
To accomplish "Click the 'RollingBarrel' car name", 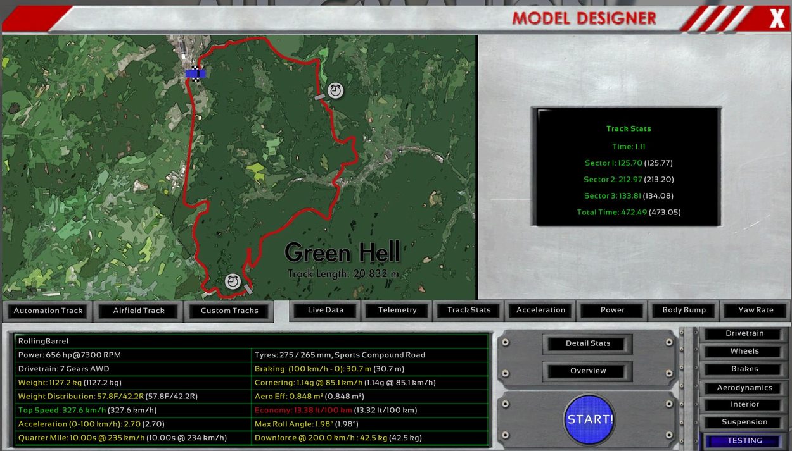I will point(43,342).
